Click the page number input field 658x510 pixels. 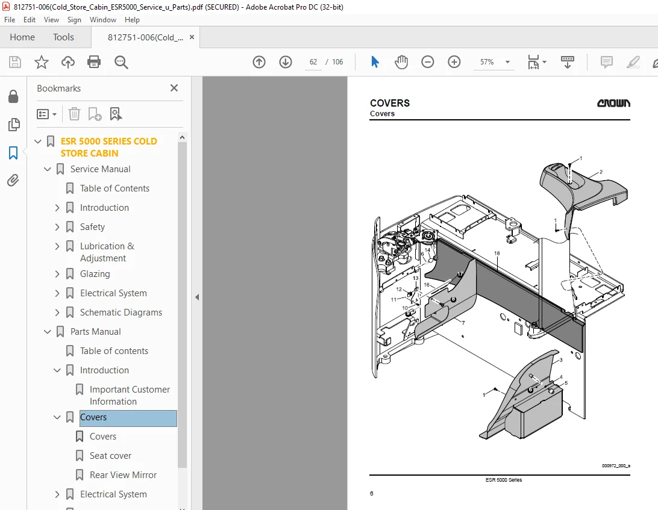click(x=313, y=62)
